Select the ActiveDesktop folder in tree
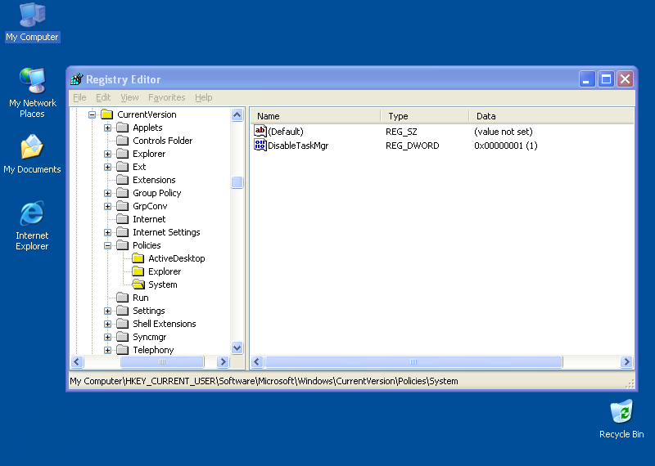This screenshot has width=655, height=466. (176, 258)
